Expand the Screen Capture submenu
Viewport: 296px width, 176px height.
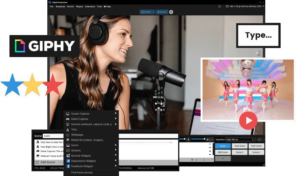click(x=116, y=113)
